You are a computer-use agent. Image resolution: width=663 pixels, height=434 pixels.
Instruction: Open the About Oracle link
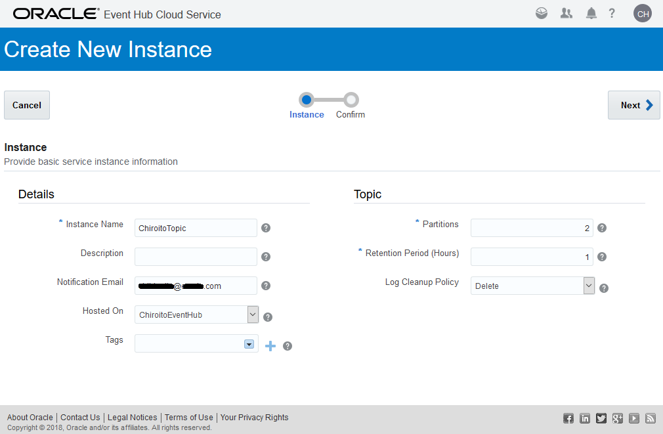(x=30, y=417)
